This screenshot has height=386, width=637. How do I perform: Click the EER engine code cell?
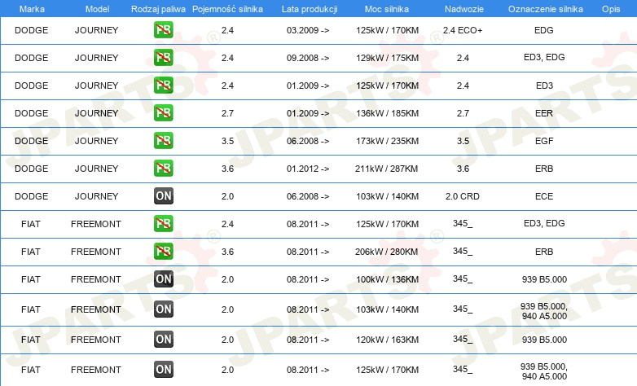coord(544,113)
